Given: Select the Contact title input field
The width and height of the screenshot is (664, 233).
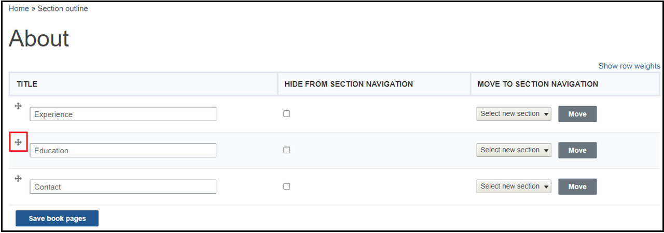Looking at the screenshot, I should click(x=123, y=187).
